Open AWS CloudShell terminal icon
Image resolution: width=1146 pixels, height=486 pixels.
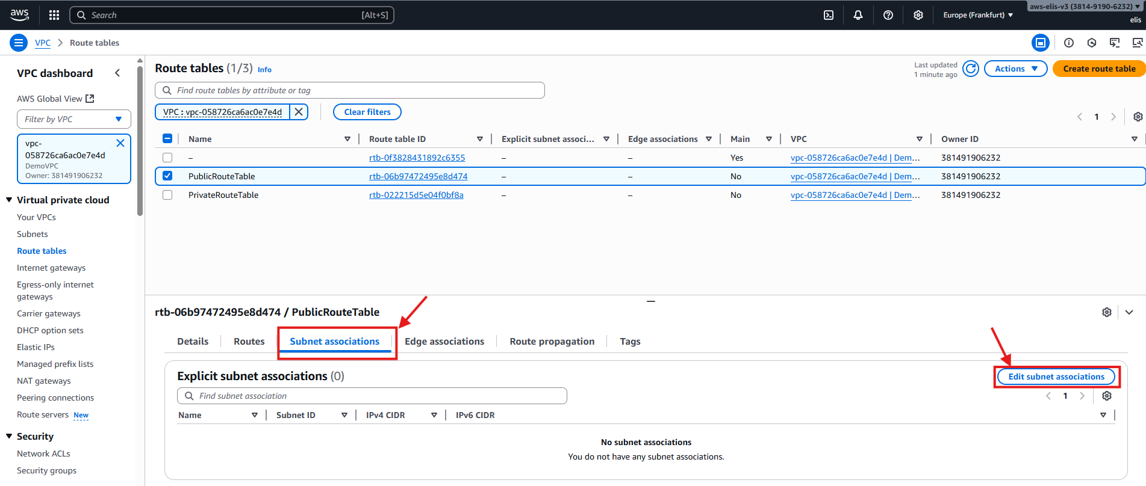[x=829, y=15]
